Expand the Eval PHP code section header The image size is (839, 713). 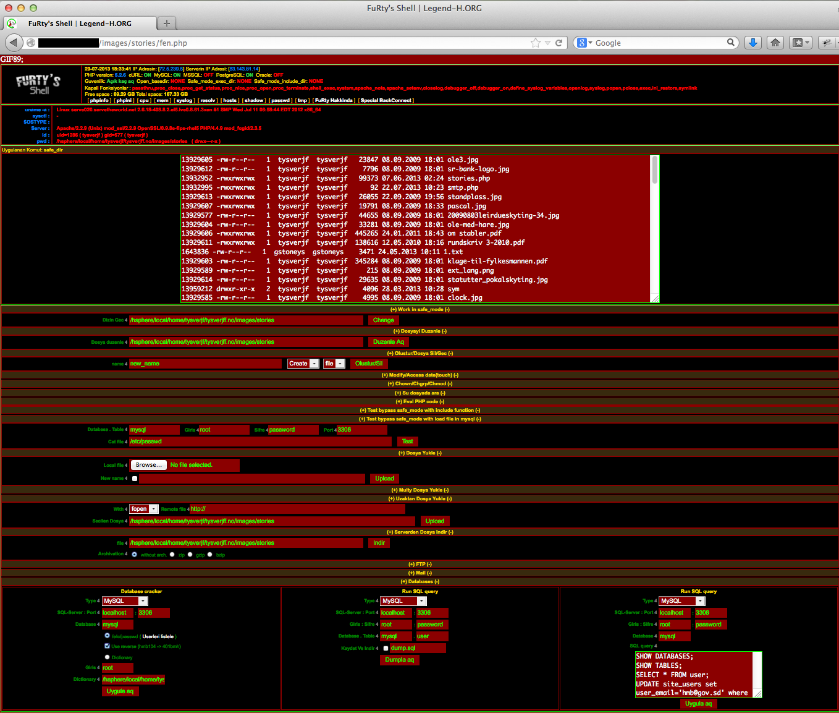coord(419,402)
